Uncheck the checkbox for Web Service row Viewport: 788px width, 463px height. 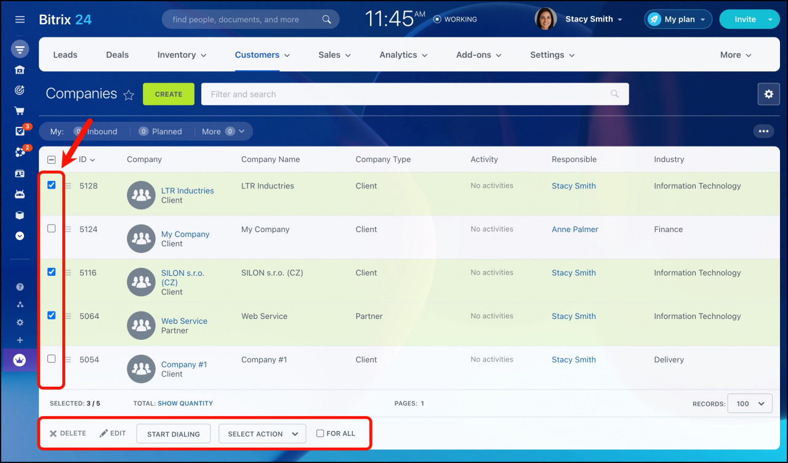pos(52,315)
